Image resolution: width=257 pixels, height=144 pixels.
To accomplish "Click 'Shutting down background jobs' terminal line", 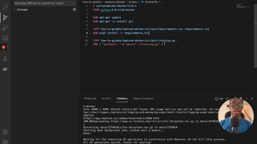I will click(124, 130).
